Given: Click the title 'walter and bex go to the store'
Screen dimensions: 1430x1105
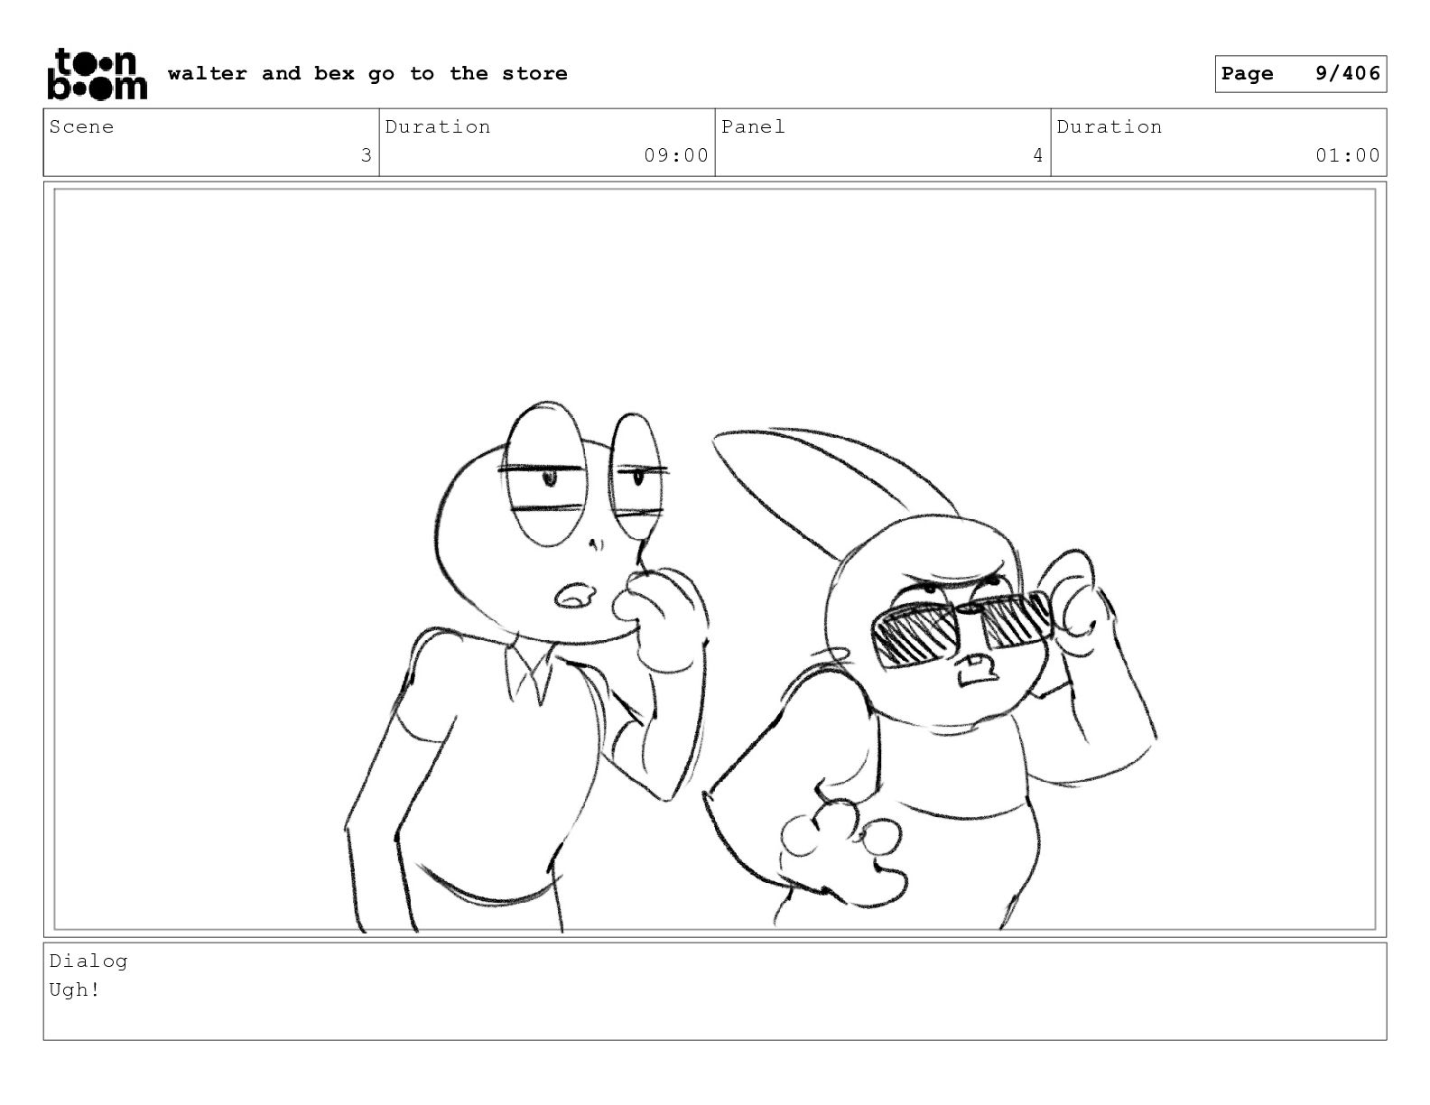Looking at the screenshot, I should (367, 73).
